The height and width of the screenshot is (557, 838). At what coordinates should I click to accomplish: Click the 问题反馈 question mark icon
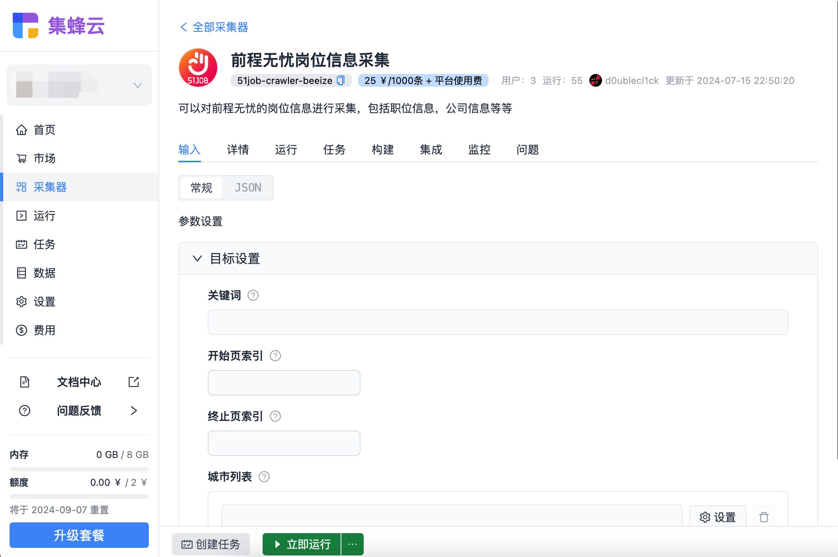pyautogui.click(x=25, y=411)
